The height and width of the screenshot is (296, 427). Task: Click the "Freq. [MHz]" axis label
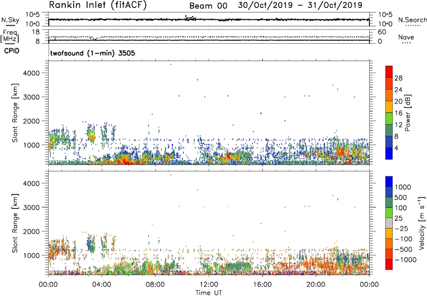click(10, 36)
